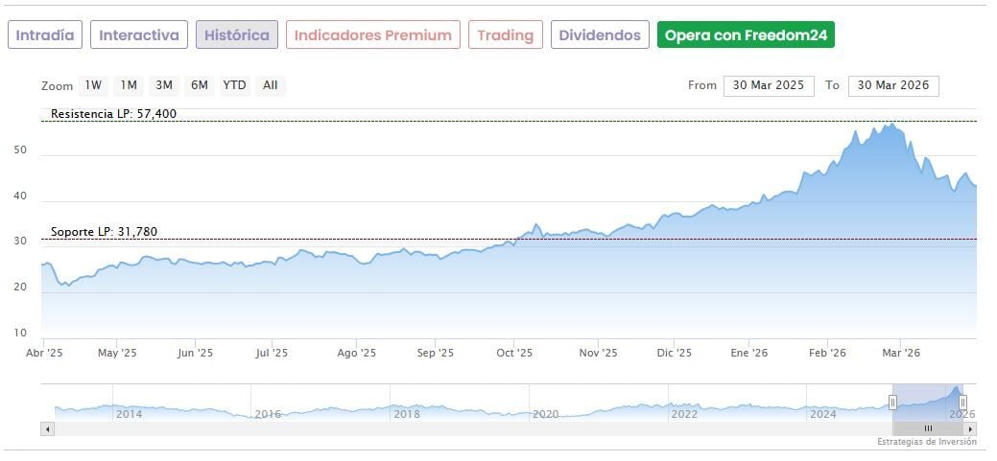Click the Estrategias de Inversión credit link
The width and height of the screenshot is (997, 461).
(x=926, y=442)
